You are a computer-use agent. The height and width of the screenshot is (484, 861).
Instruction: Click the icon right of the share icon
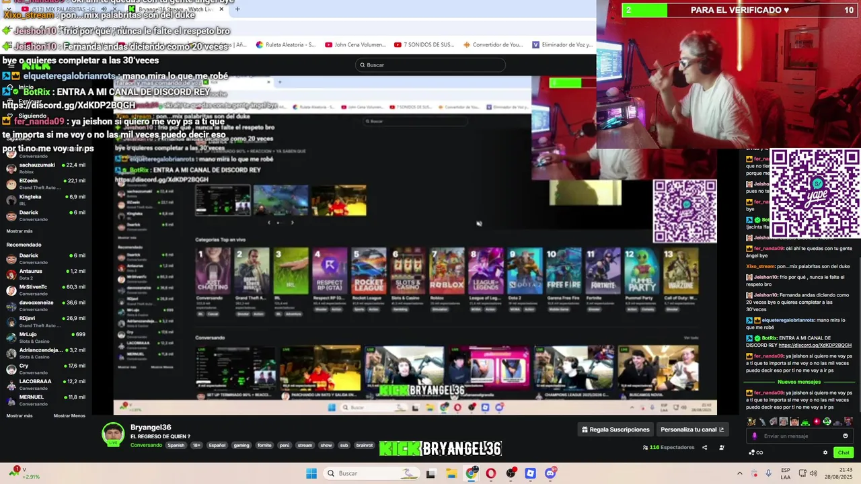(722, 447)
